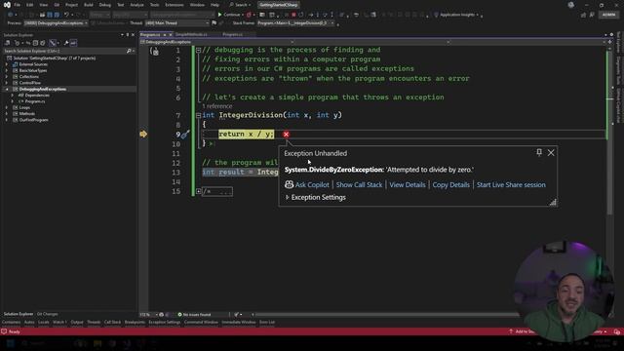Click the '1 reference' CodeLens text
The width and height of the screenshot is (624, 351).
pyautogui.click(x=216, y=106)
